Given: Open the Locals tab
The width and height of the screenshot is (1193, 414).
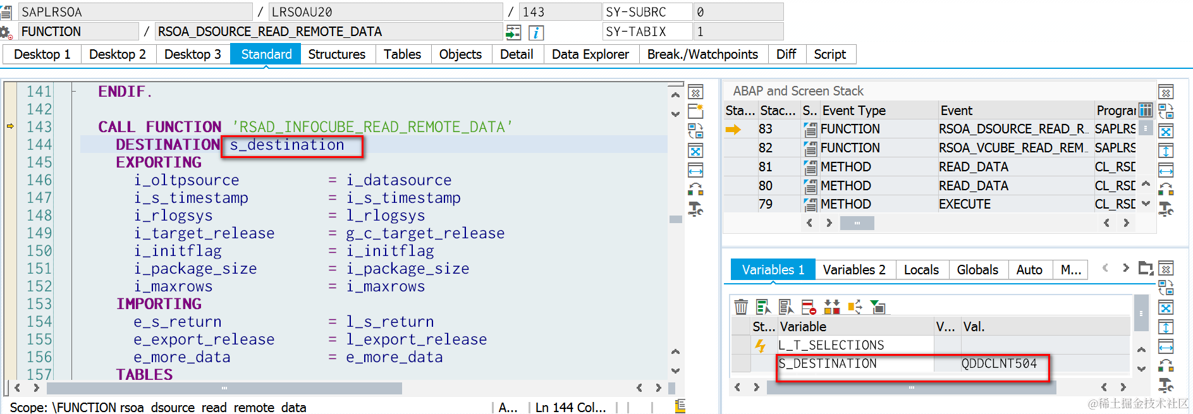Looking at the screenshot, I should [x=921, y=270].
